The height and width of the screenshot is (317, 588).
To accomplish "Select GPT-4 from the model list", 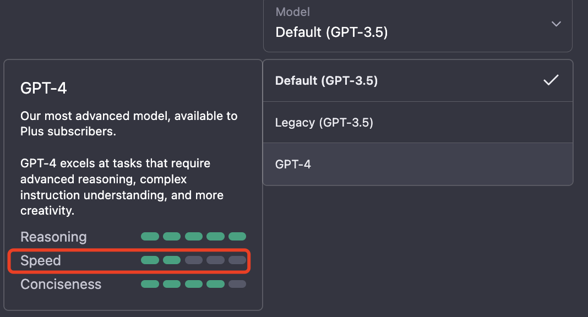I will pyautogui.click(x=293, y=164).
